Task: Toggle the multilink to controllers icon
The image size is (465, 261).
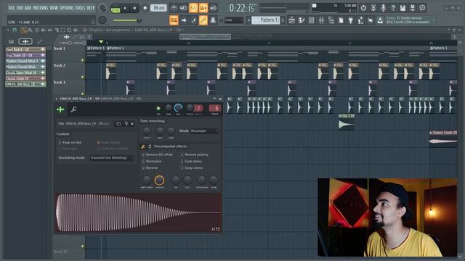Action: click(203, 20)
